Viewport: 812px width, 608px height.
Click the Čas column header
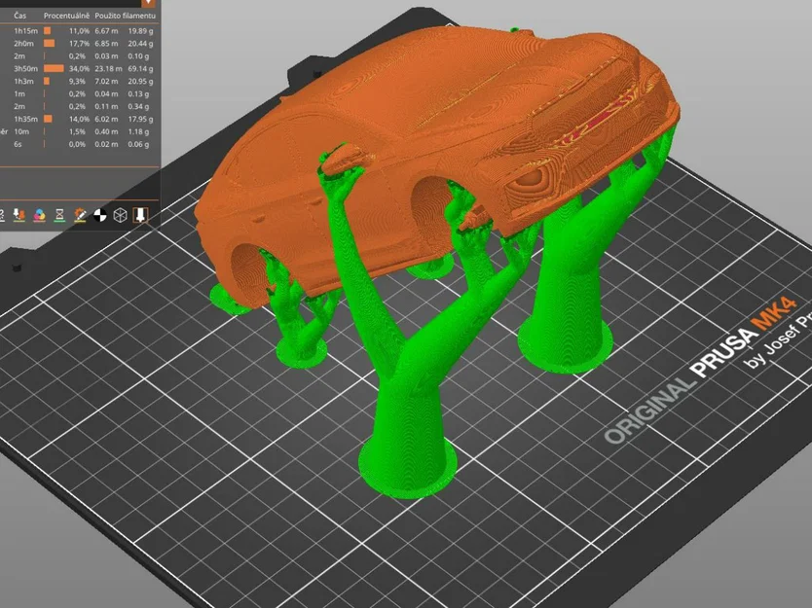(19, 16)
